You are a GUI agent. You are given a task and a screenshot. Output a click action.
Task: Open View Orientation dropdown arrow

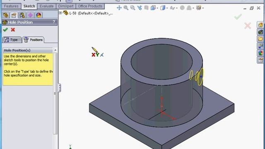click(157, 8)
